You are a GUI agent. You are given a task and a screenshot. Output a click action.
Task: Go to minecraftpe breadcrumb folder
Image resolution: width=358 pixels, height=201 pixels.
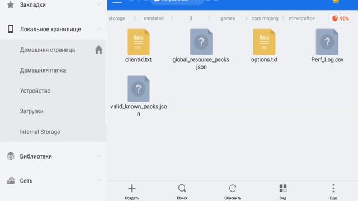[x=302, y=18]
